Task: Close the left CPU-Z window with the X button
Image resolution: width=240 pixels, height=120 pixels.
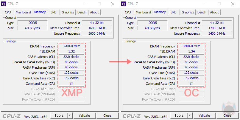Action: point(113,4)
